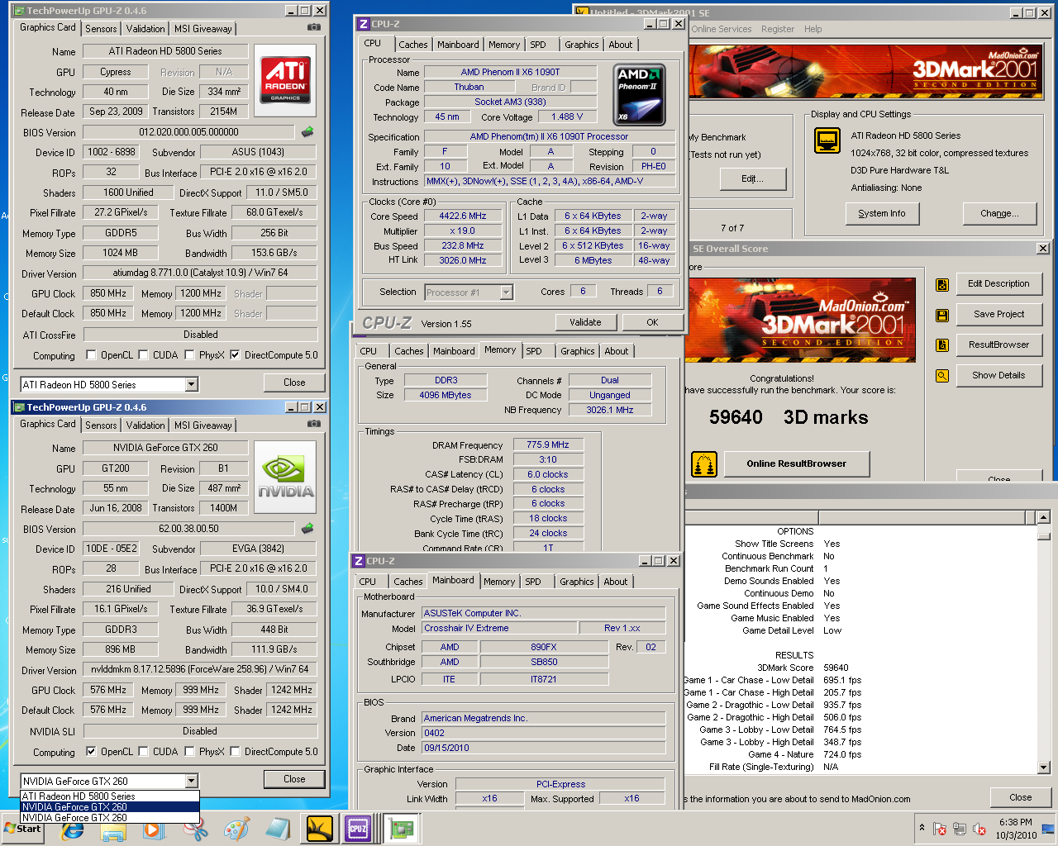Open the Processor #1 Selection dropdown in CPU-Z

point(507,292)
